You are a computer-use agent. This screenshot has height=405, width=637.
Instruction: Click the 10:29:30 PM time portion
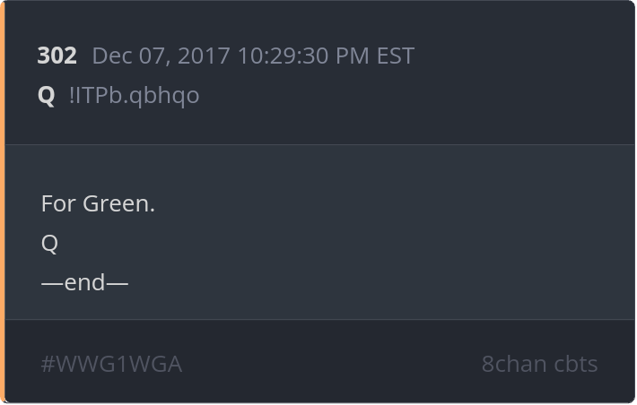point(303,56)
